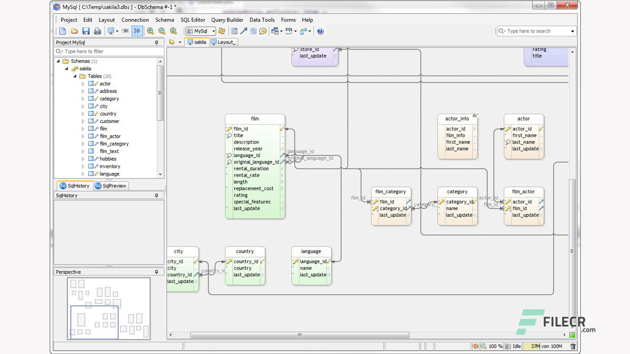Click the new table toolbar icon
Viewport: 630px width, 354px height.
tap(234, 31)
